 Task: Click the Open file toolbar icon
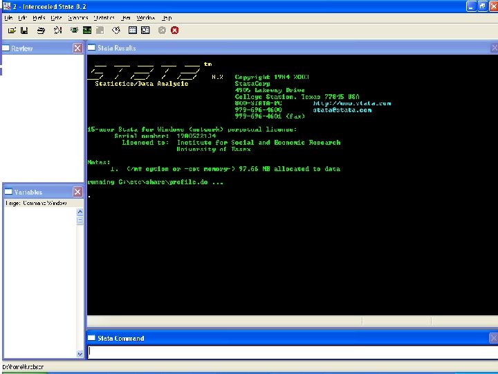click(12, 30)
